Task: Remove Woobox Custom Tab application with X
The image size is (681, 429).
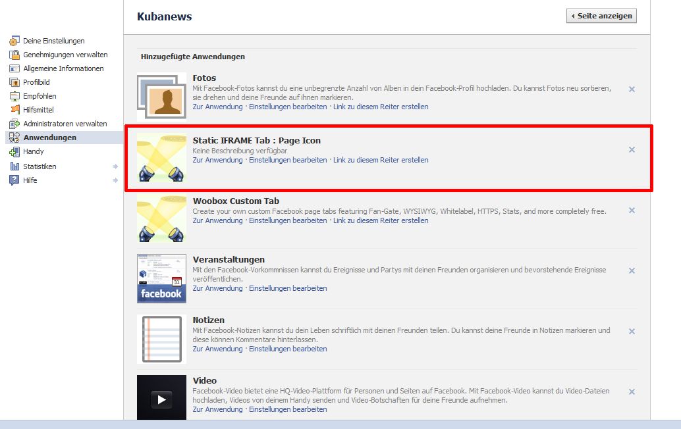Action: [x=632, y=211]
